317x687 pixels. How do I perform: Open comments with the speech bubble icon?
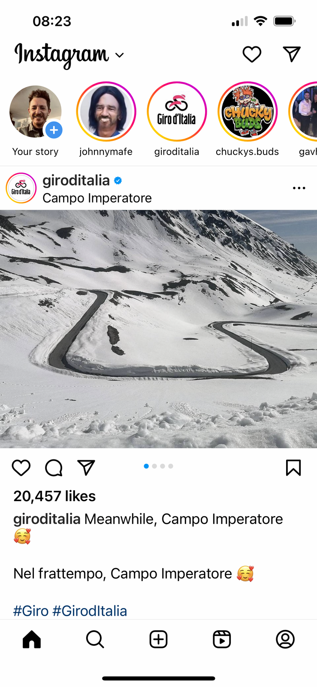point(54,468)
